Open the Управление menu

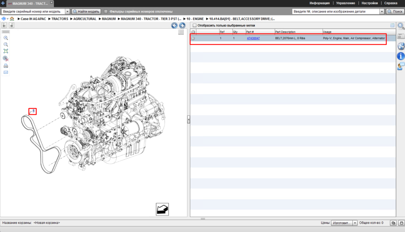[x=345, y=3]
